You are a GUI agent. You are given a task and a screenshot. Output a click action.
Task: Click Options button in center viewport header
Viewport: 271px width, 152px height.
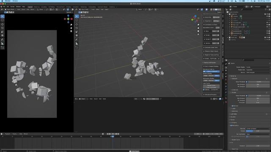point(219,12)
